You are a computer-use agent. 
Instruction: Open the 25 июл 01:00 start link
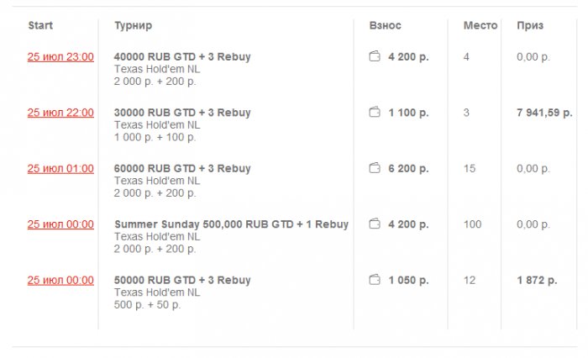pyautogui.click(x=60, y=169)
